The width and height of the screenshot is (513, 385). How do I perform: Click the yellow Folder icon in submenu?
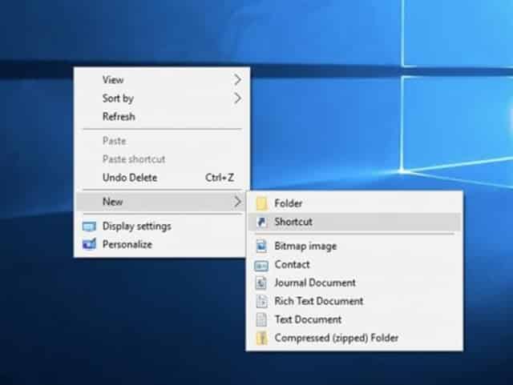[260, 204]
